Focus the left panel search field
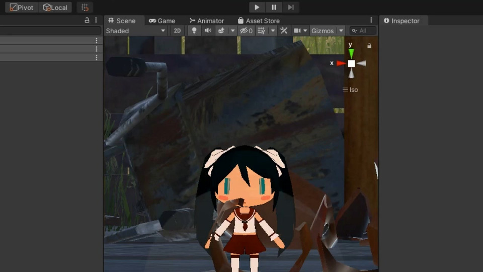483x272 pixels. click(50, 31)
